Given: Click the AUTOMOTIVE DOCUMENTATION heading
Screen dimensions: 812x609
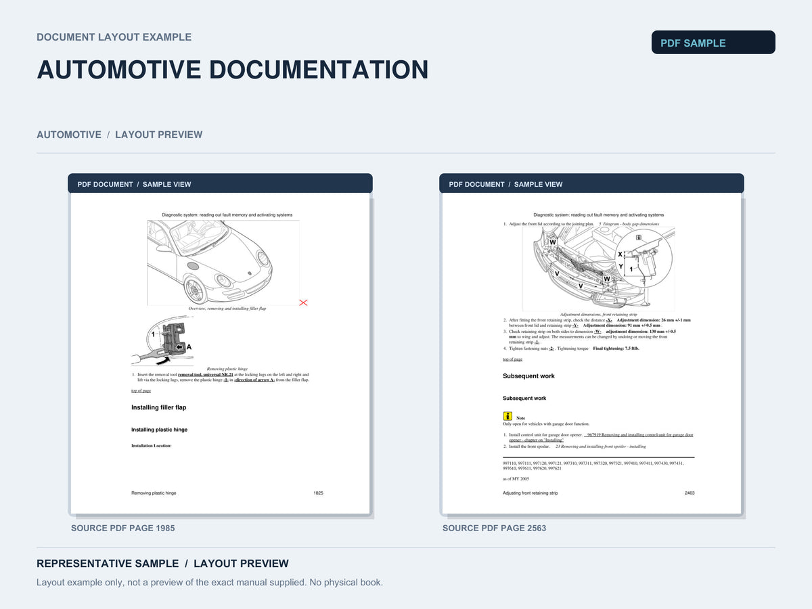Looking at the screenshot, I should [233, 70].
